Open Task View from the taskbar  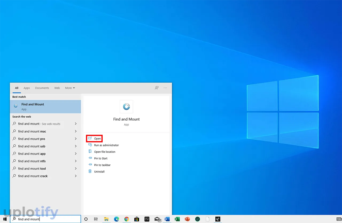pos(96,219)
